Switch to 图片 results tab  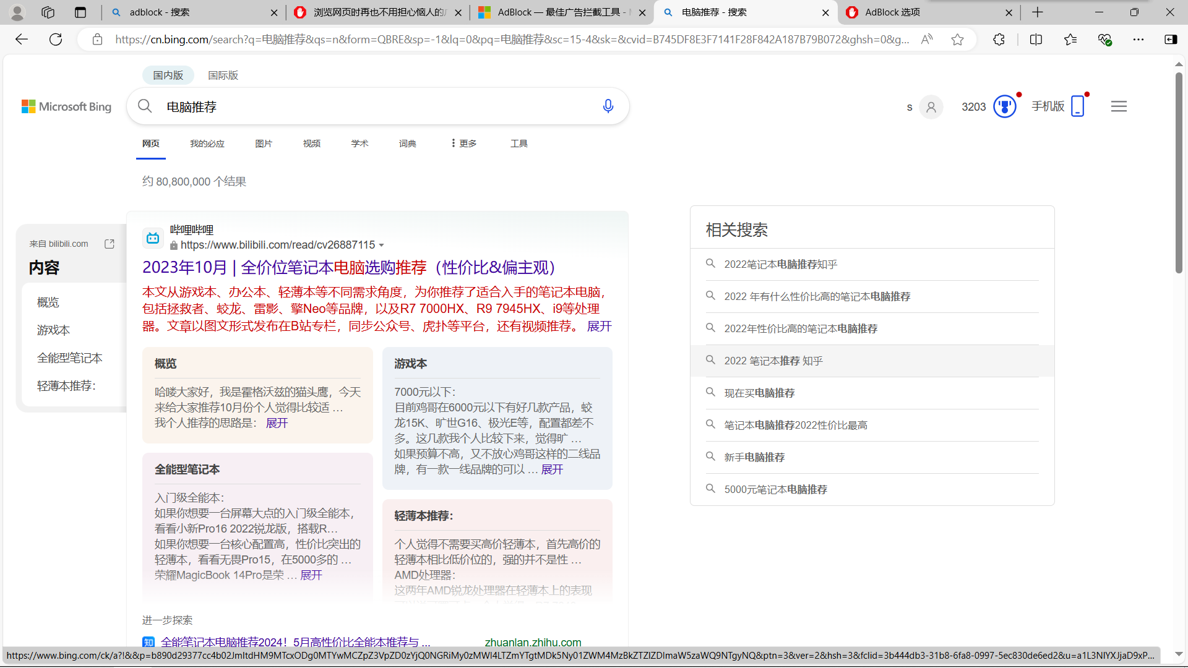pyautogui.click(x=264, y=143)
